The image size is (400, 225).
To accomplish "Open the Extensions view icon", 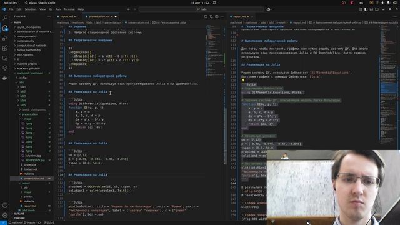I will (x=5, y=48).
